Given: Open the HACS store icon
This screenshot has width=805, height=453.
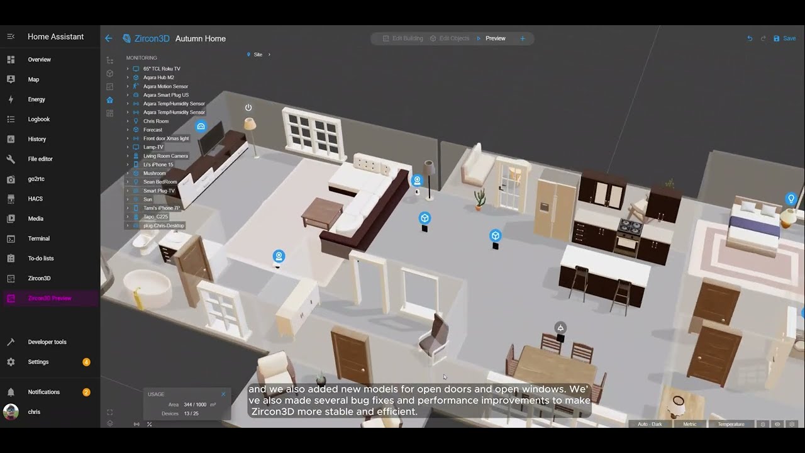Looking at the screenshot, I should pos(11,199).
